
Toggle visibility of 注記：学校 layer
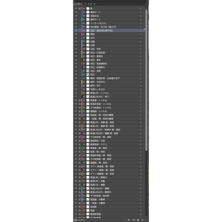[x=76, y=49]
